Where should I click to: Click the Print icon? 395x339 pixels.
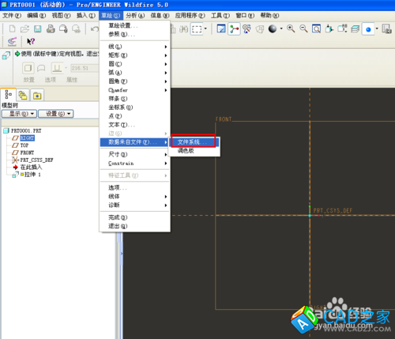[51, 28]
